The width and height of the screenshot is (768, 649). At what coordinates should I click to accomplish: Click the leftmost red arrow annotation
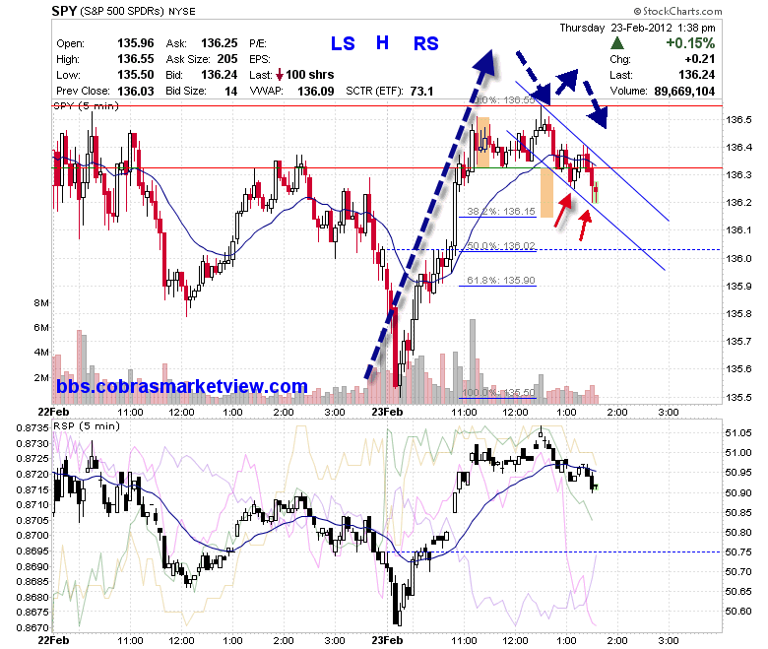pos(563,210)
